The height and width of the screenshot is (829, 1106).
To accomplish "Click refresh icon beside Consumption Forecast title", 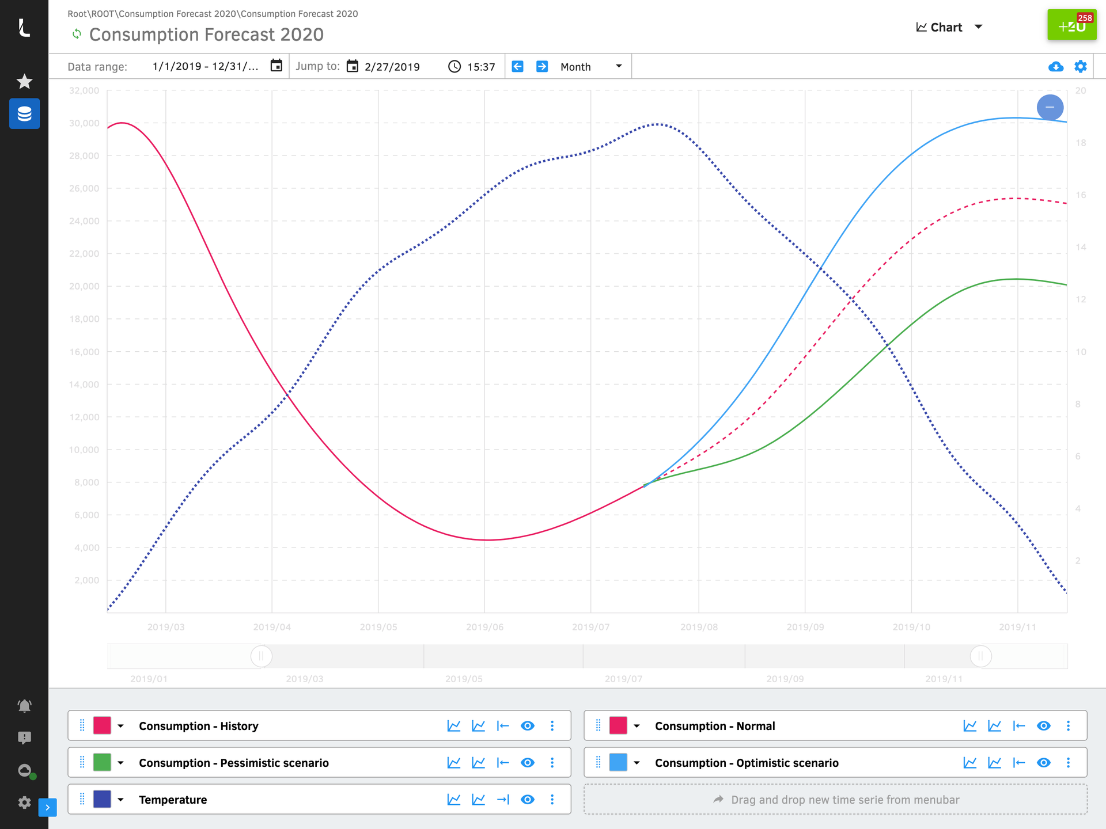I will [x=77, y=35].
